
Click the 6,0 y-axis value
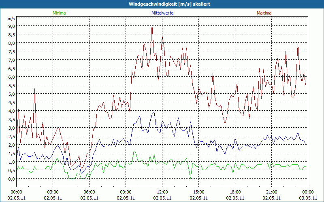12,77
